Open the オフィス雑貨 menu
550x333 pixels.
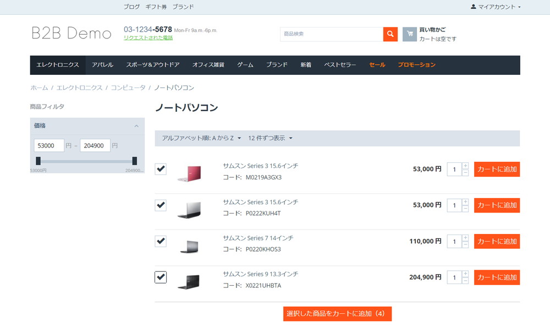(x=208, y=65)
